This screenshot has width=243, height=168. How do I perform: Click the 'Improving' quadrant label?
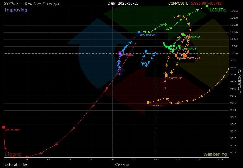pos(16,10)
